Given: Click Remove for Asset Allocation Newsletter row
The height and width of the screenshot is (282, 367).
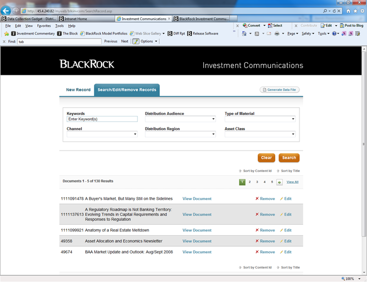Looking at the screenshot, I should [x=265, y=241].
